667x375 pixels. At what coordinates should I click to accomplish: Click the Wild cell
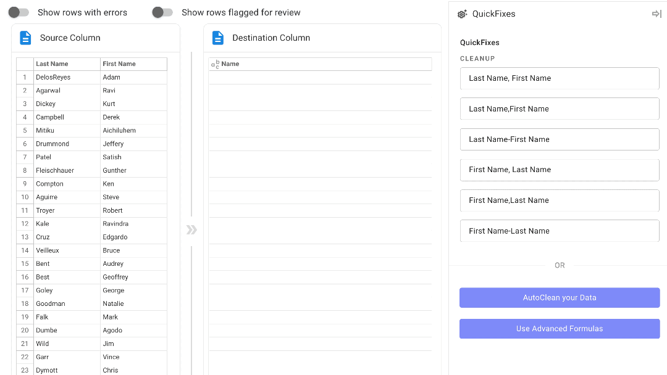coord(67,344)
